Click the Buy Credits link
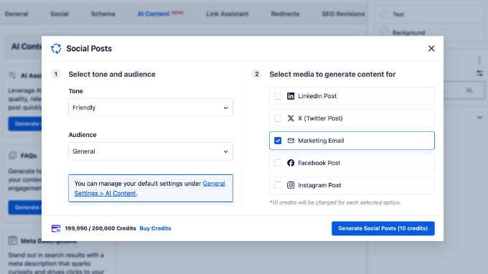Screen dimensions: 488x274 click(x=155, y=228)
